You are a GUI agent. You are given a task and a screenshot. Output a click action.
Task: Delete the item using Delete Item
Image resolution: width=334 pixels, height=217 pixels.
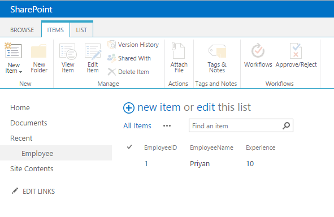[x=128, y=72]
